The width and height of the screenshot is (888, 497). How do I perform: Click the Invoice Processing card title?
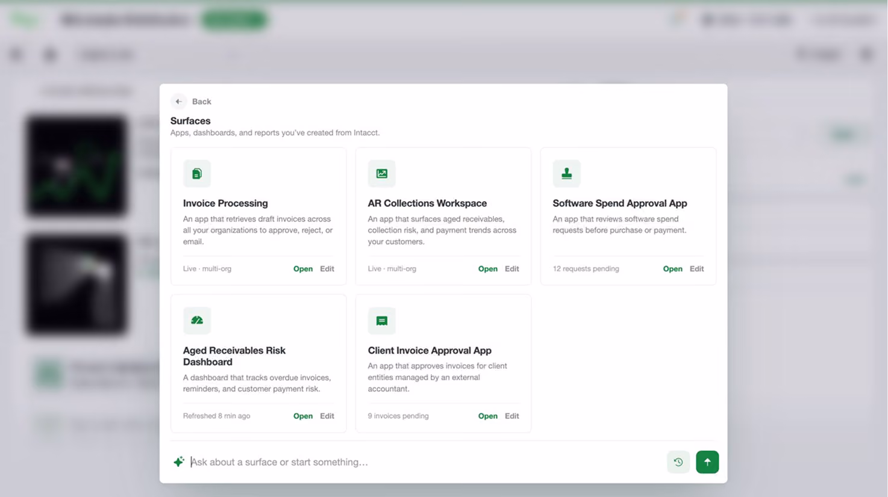[225, 203]
